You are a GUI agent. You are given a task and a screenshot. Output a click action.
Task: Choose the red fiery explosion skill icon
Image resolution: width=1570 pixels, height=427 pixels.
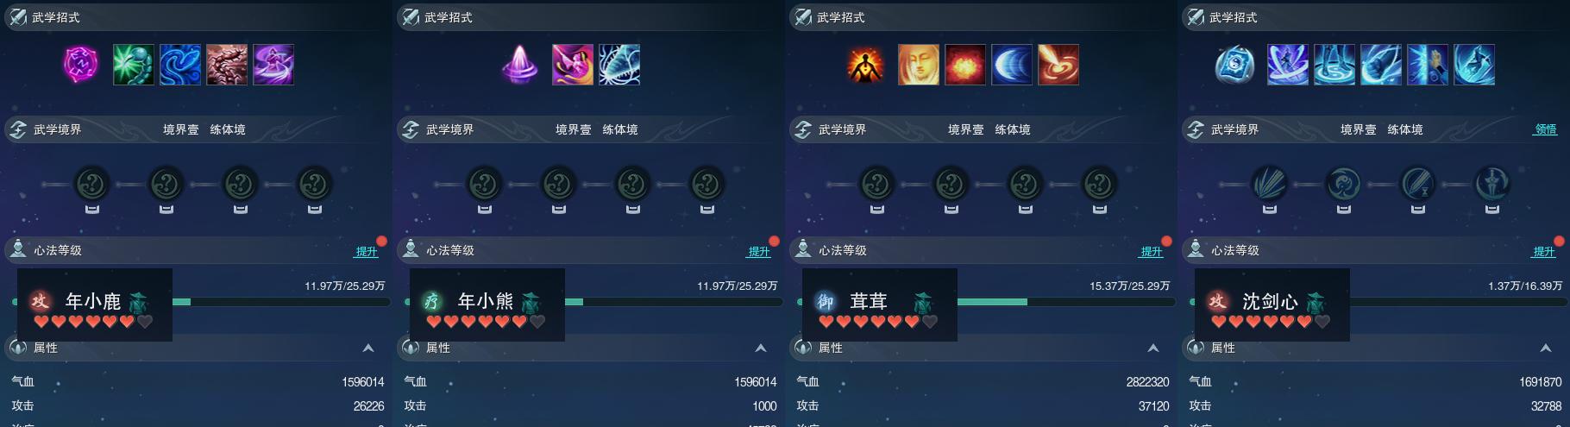point(965,65)
